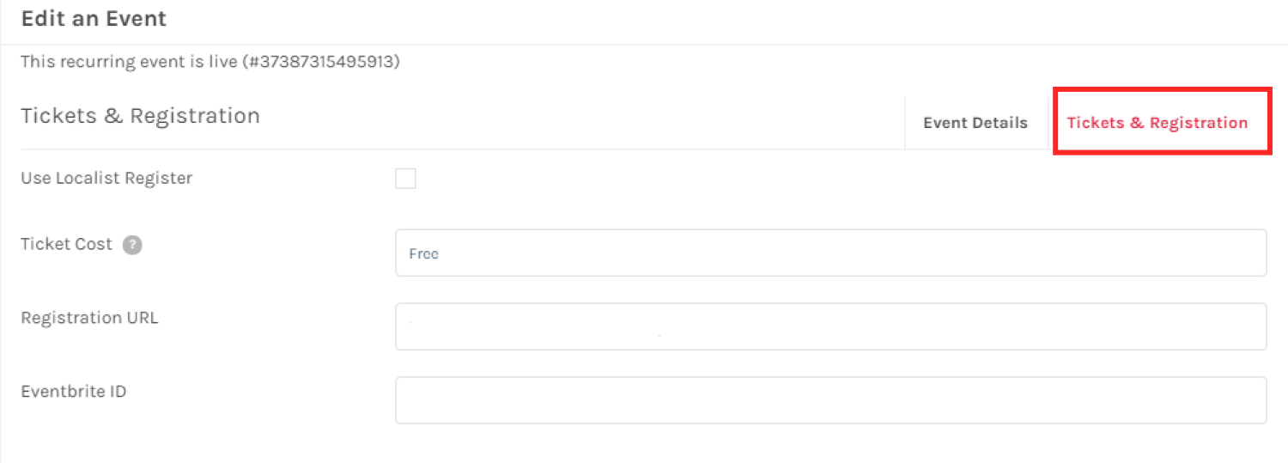The width and height of the screenshot is (1288, 463).
Task: Click the Ticket Cost field label
Action: coord(66,244)
